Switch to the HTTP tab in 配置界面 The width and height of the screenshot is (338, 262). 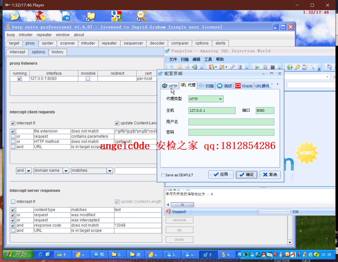tap(170, 86)
